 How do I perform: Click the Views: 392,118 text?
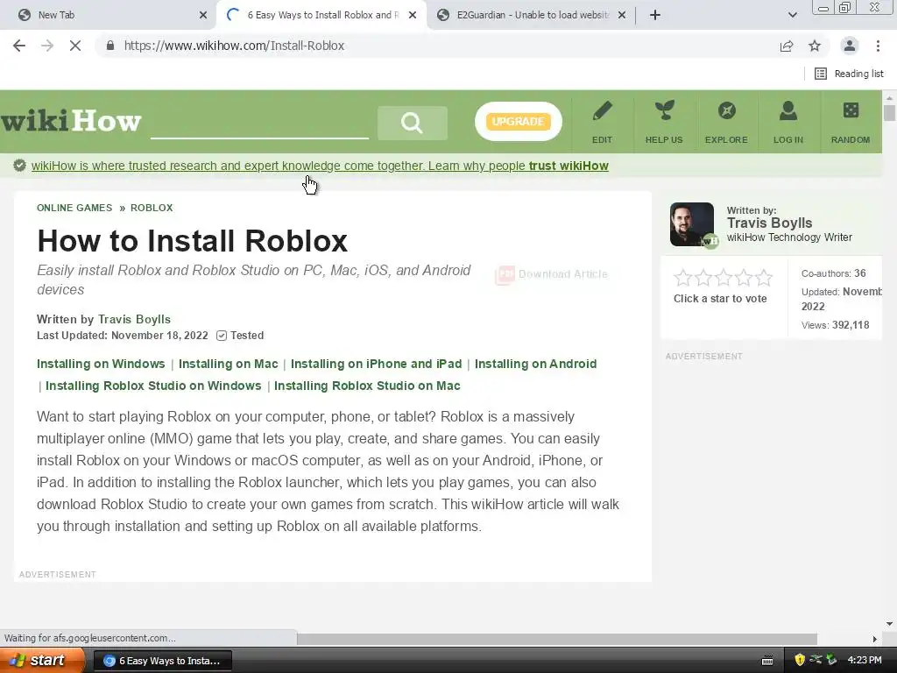point(835,325)
